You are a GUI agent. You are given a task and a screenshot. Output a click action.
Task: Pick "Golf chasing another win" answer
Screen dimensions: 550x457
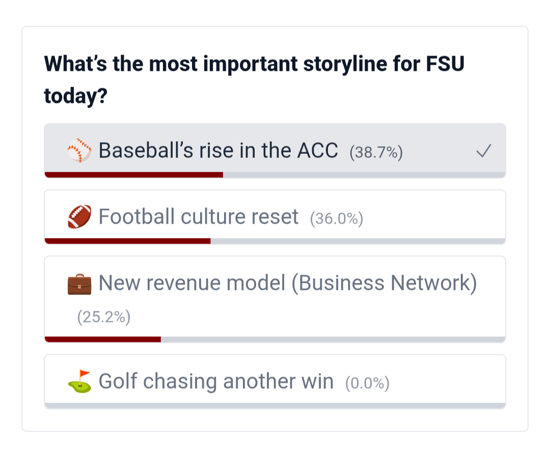[x=216, y=381]
